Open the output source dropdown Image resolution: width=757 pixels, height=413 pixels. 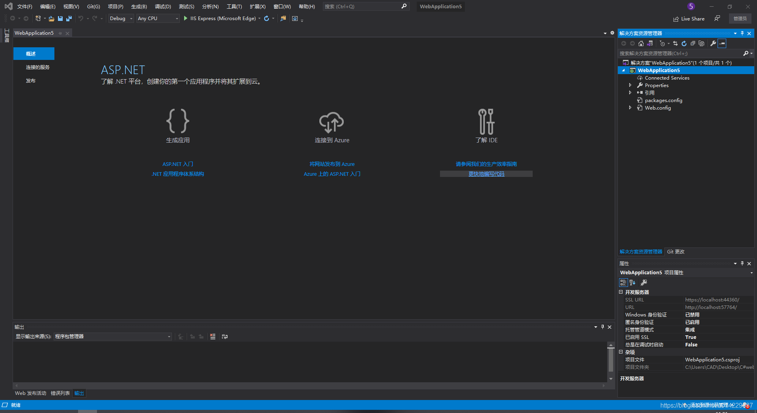click(169, 337)
